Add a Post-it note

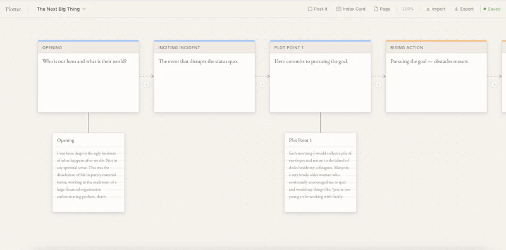pos(318,9)
